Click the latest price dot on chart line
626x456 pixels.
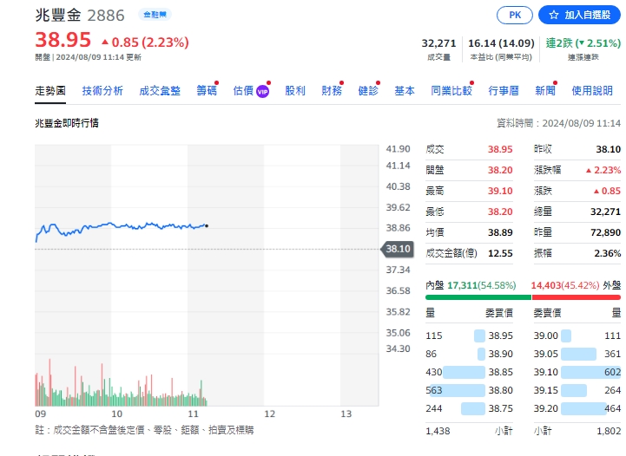207,226
